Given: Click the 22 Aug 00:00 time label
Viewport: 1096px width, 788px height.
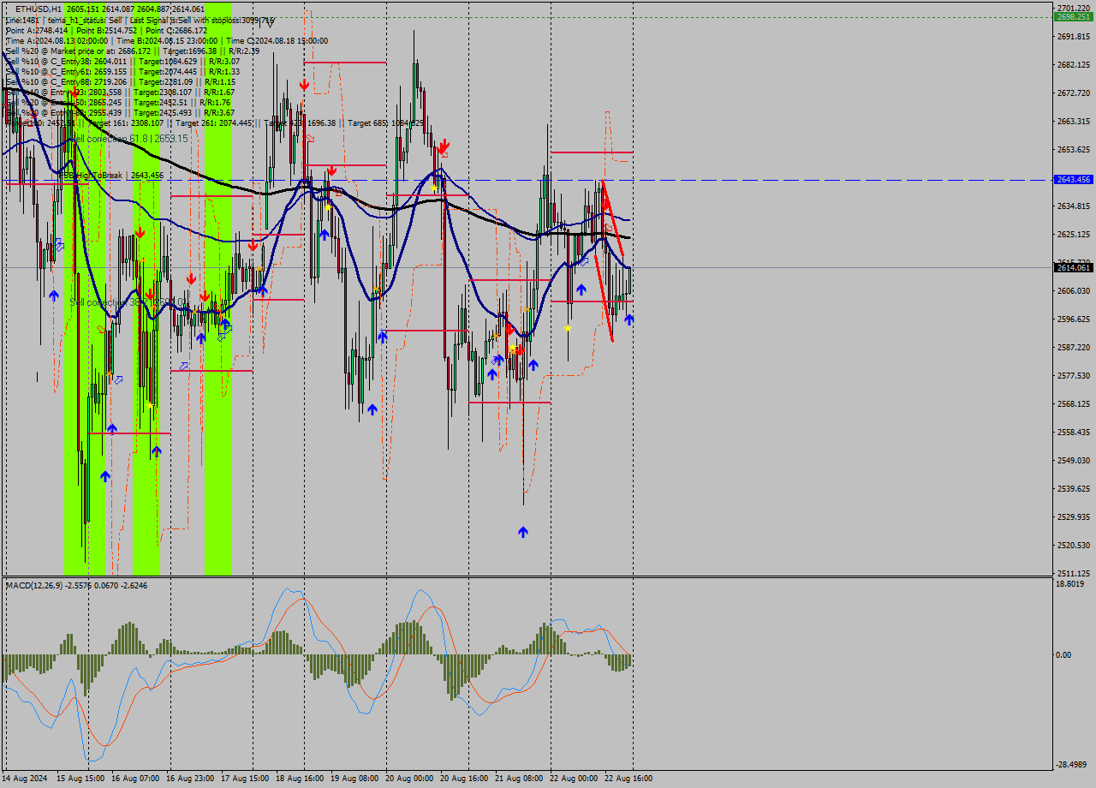Looking at the screenshot, I should (574, 779).
